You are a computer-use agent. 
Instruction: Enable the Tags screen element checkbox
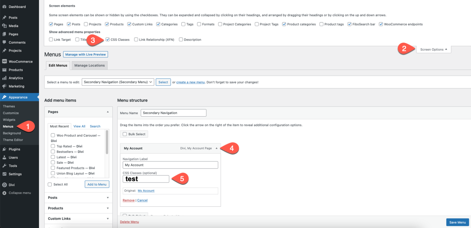coord(183,24)
